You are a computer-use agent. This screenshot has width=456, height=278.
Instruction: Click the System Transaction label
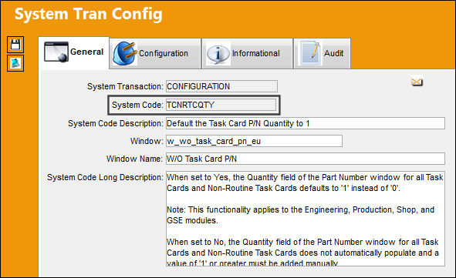tap(125, 86)
